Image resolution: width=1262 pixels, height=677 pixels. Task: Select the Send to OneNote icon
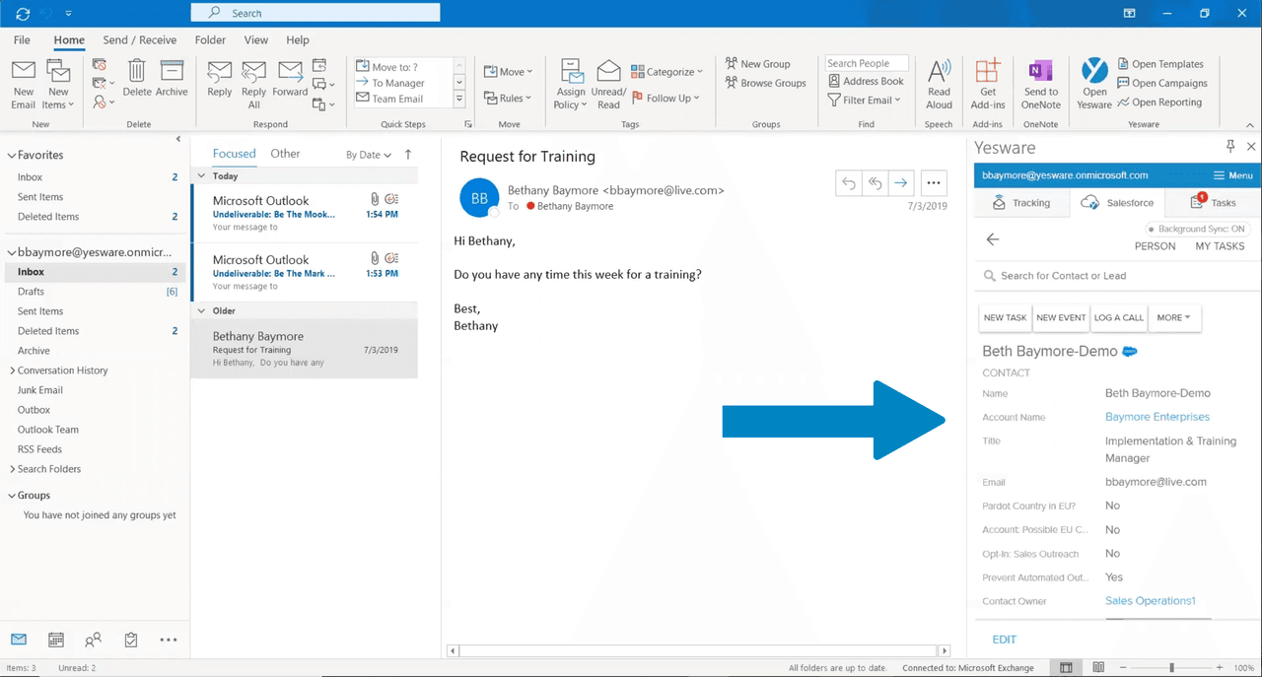(1040, 82)
